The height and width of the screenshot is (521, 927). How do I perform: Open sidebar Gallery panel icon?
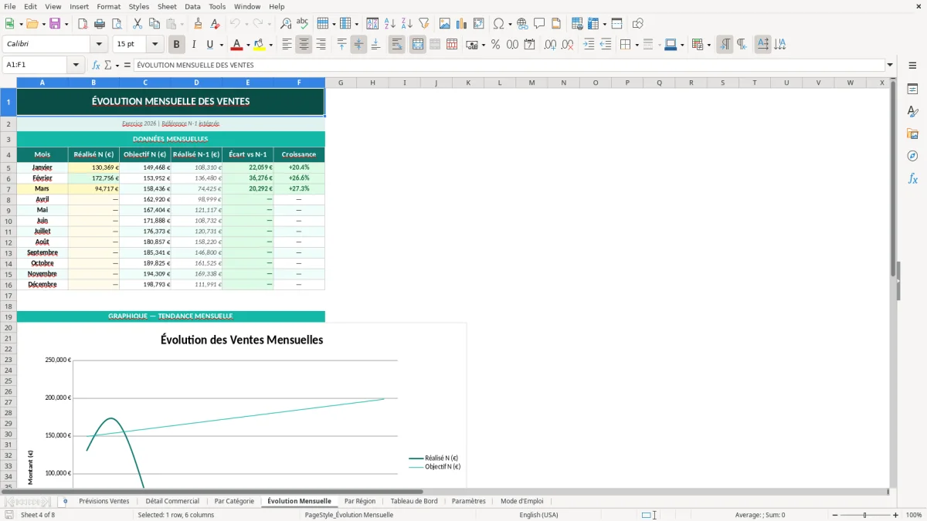tap(912, 134)
